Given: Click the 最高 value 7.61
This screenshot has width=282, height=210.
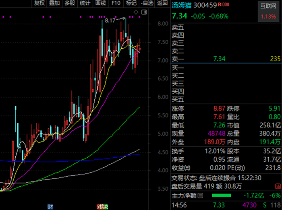Looking at the screenshot, I should coord(219,117).
